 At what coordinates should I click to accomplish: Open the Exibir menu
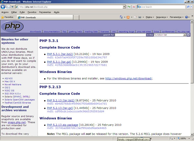pyautogui.click(x=22, y=12)
